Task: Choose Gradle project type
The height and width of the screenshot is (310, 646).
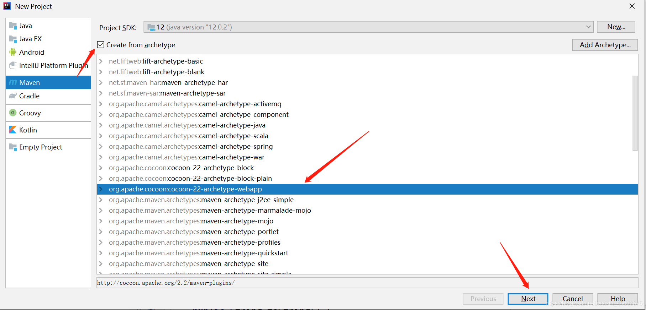Action: pos(48,96)
